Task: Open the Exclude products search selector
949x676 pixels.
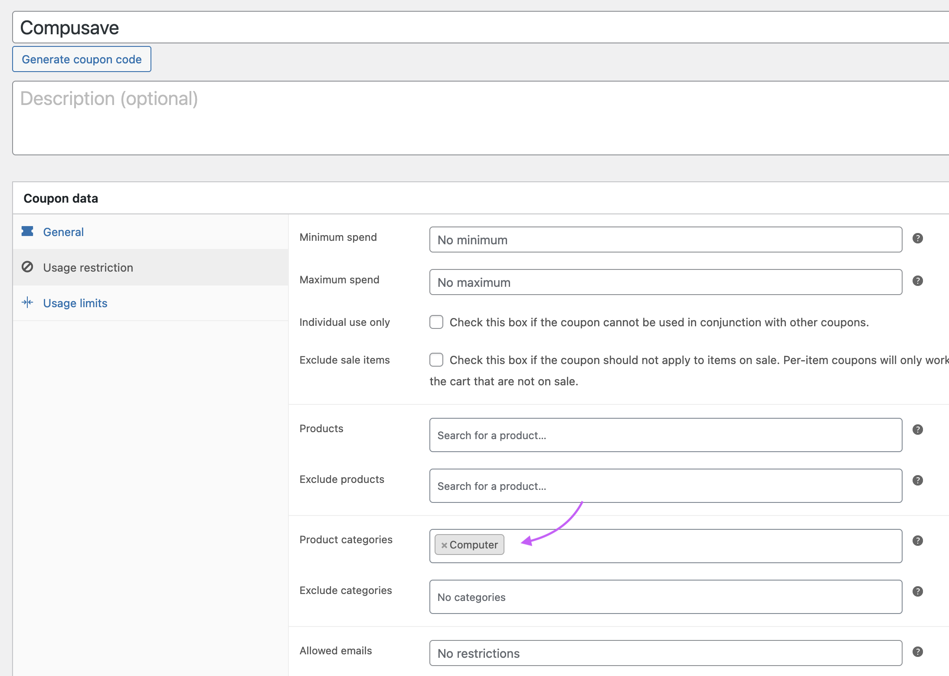Action: coord(664,486)
